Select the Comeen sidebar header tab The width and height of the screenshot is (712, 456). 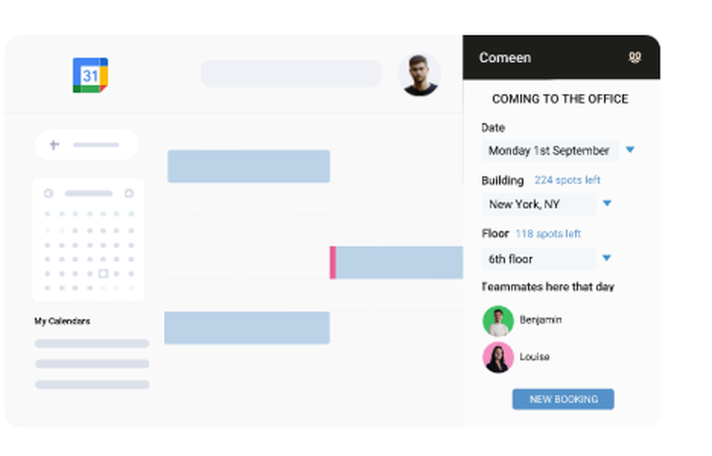(x=506, y=57)
